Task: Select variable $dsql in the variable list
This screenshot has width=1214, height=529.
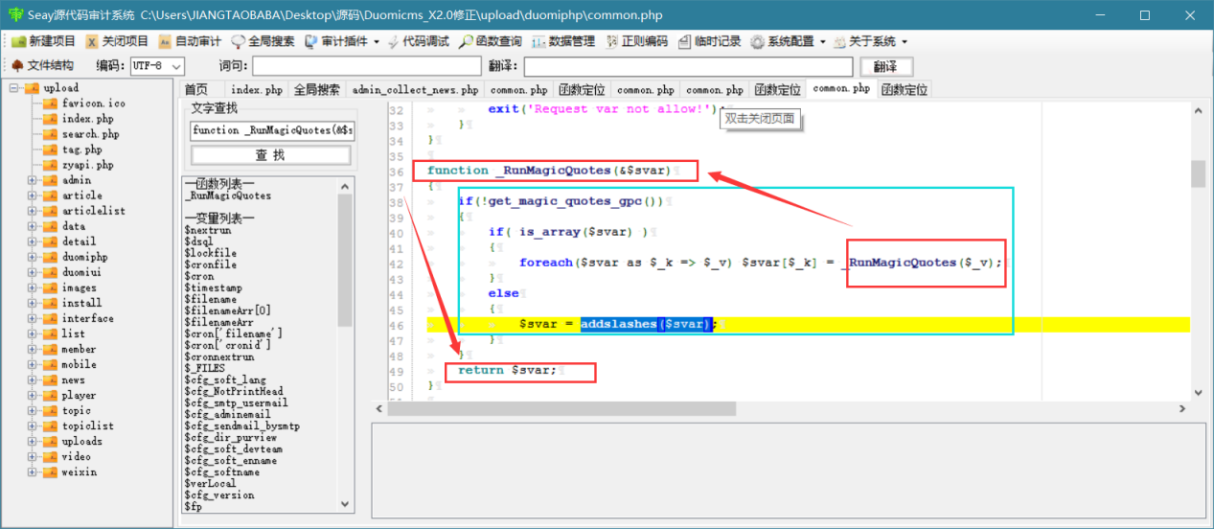Action: [198, 241]
